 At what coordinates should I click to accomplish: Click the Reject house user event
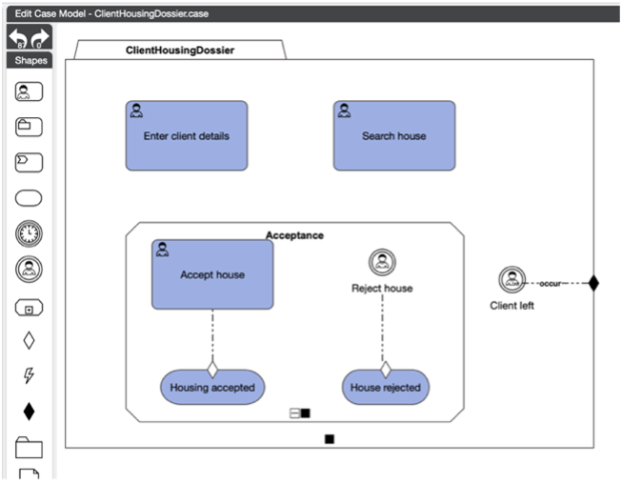pos(382,262)
